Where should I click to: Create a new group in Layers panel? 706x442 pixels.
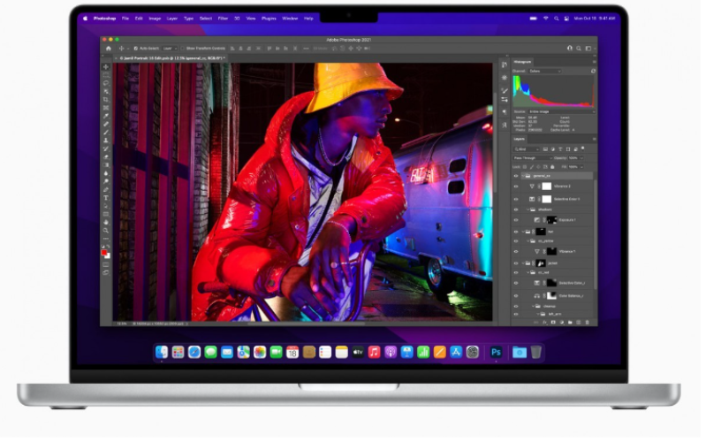(x=570, y=322)
